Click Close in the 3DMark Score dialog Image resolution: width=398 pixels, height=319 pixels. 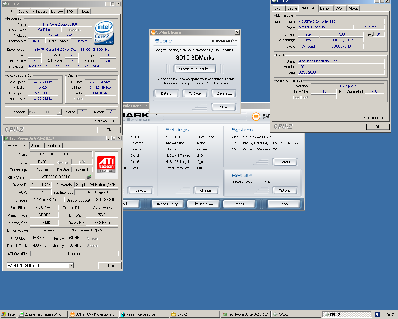[x=224, y=107]
